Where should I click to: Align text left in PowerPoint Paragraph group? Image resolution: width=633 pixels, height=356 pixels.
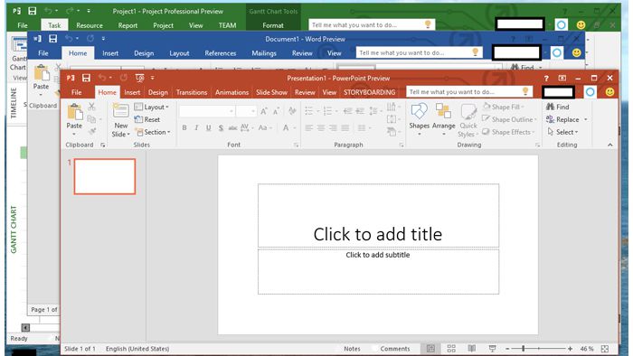309,127
